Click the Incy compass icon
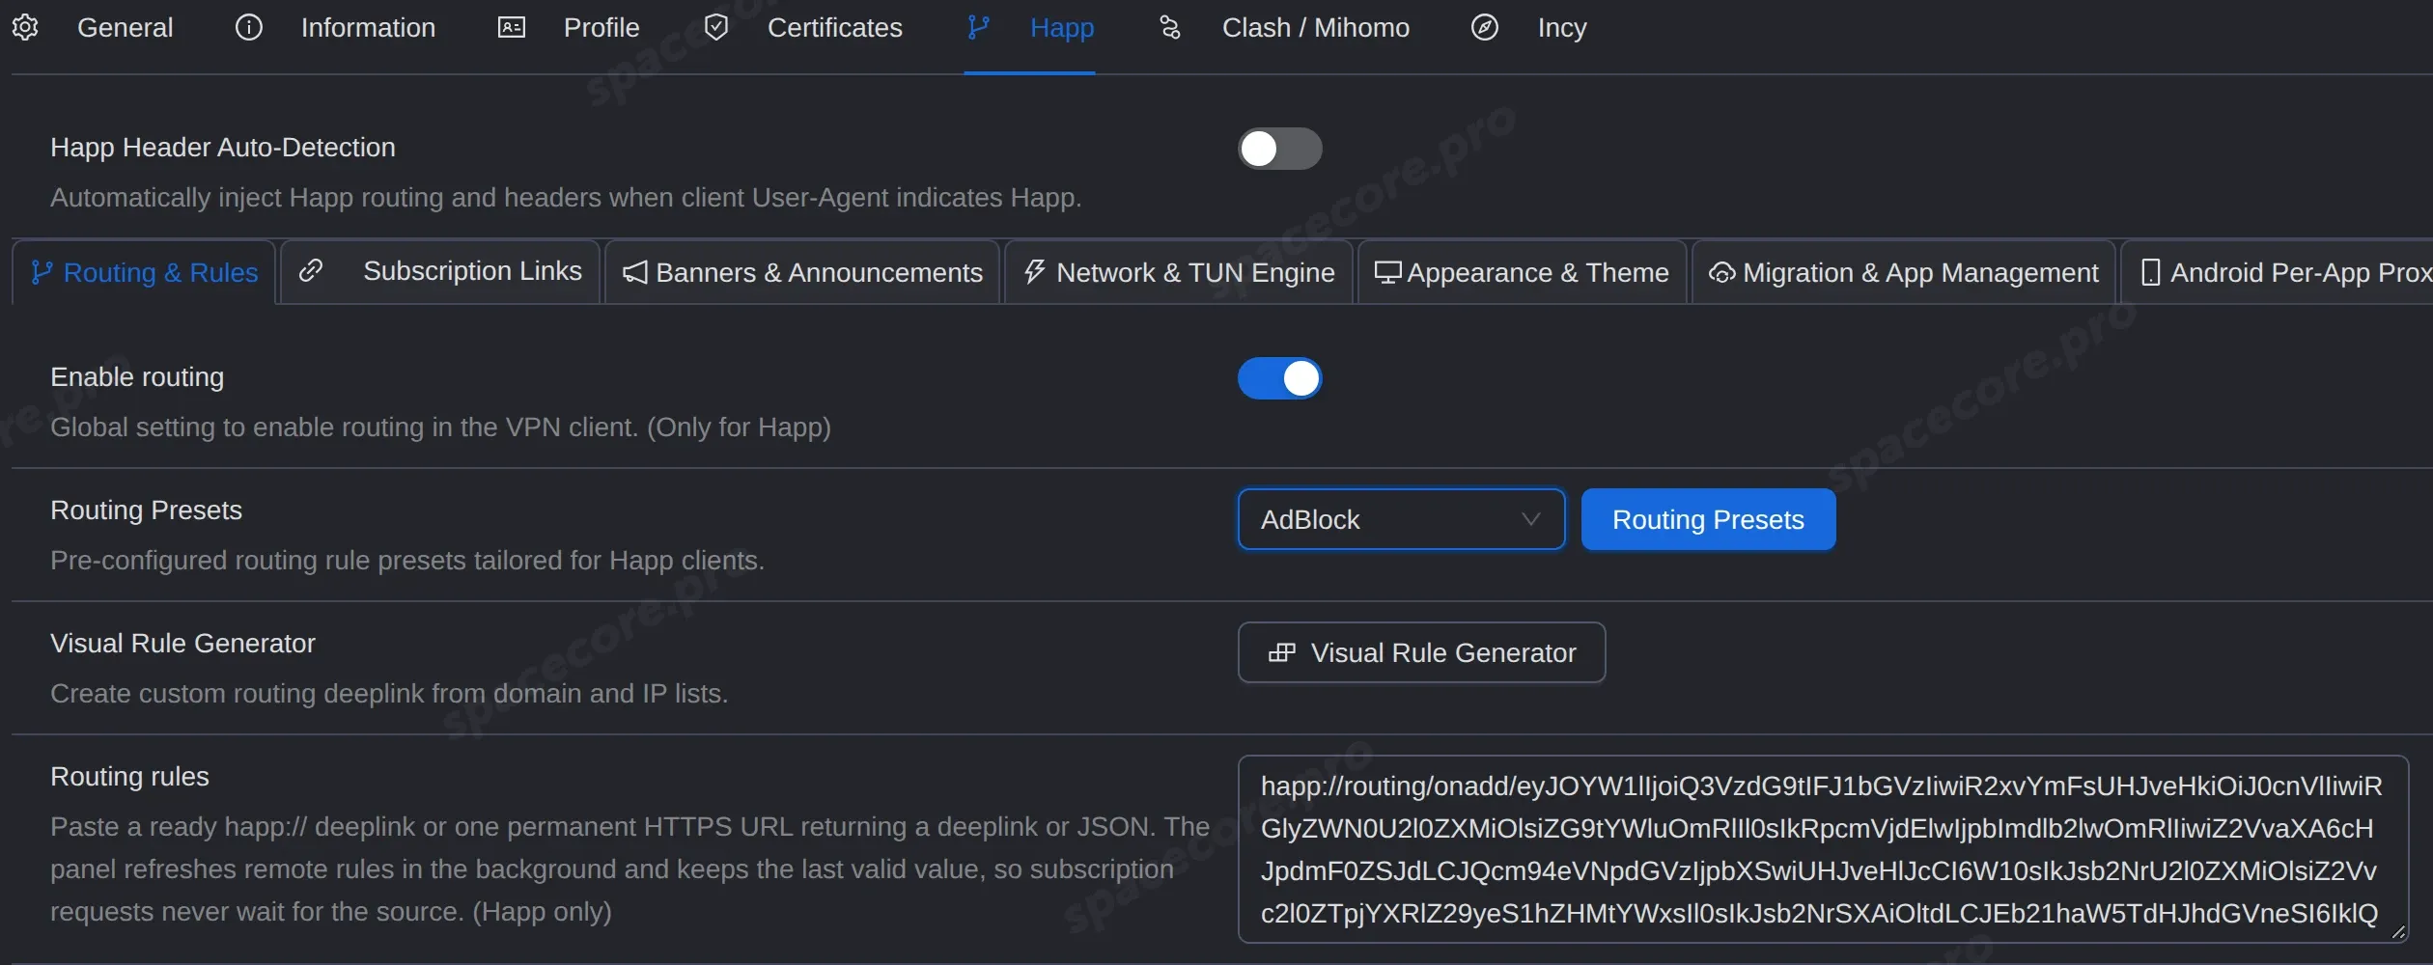The width and height of the screenshot is (2433, 965). pos(1485,27)
